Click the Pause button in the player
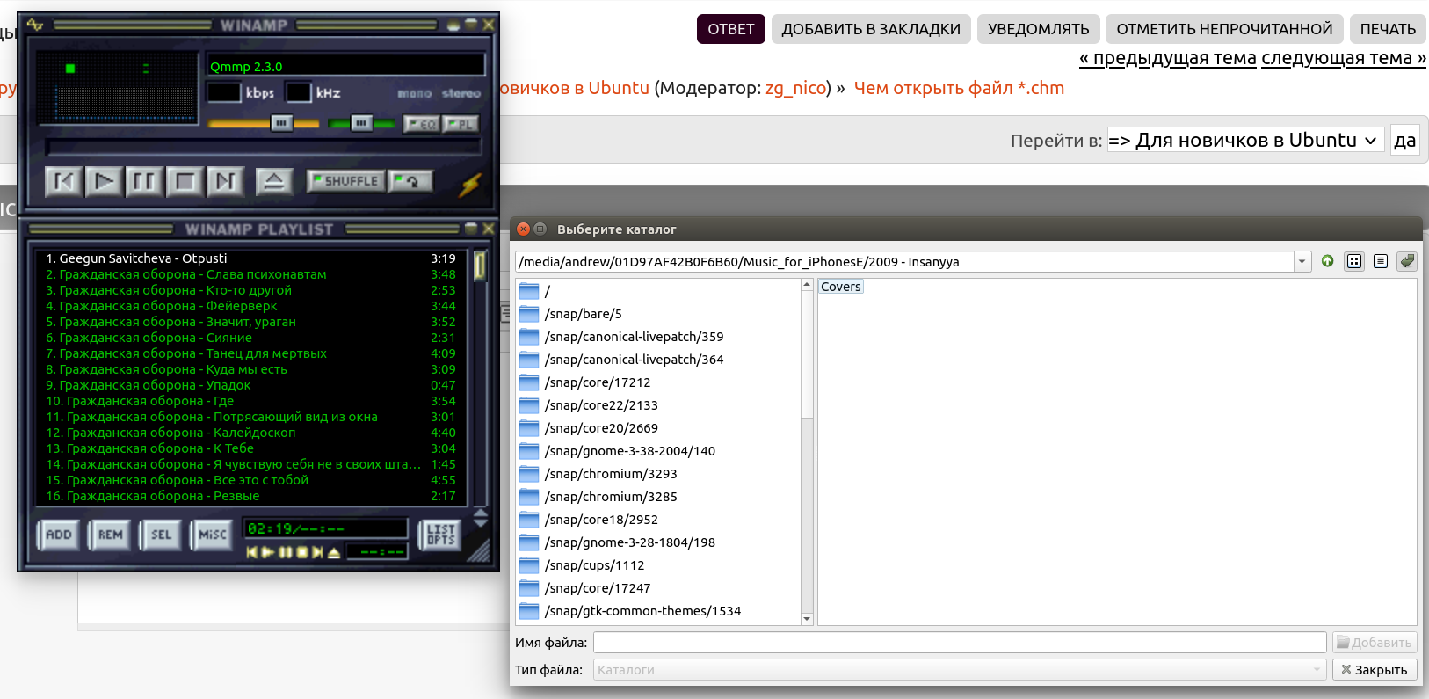The image size is (1429, 699). [x=144, y=182]
